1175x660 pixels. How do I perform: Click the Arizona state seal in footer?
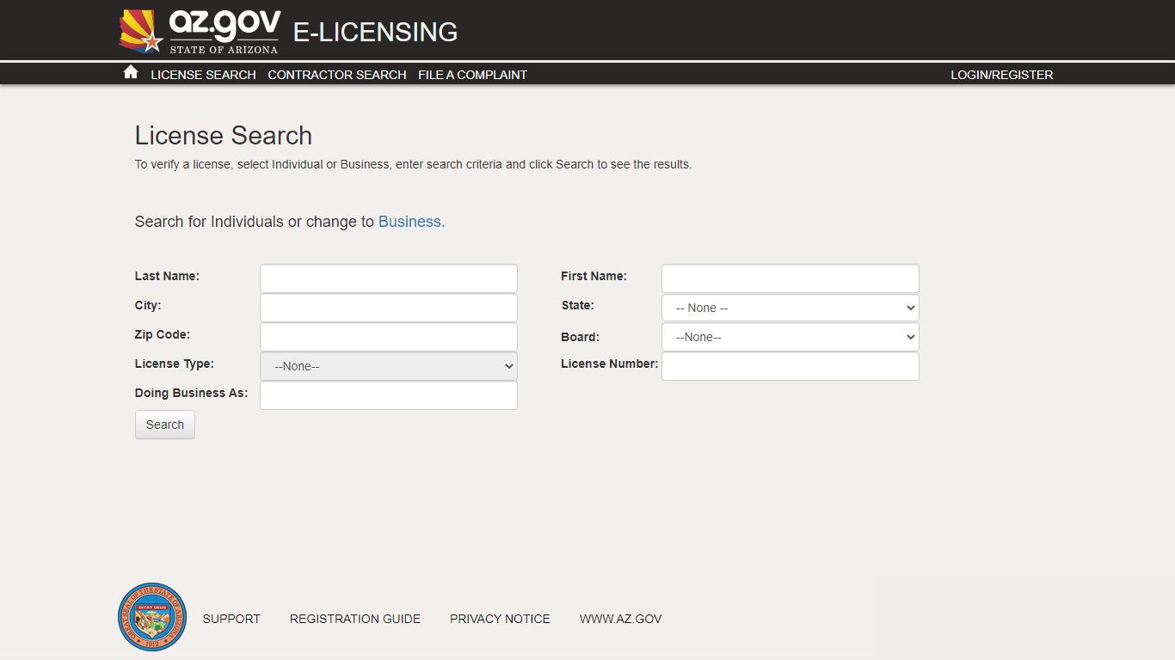coord(152,617)
